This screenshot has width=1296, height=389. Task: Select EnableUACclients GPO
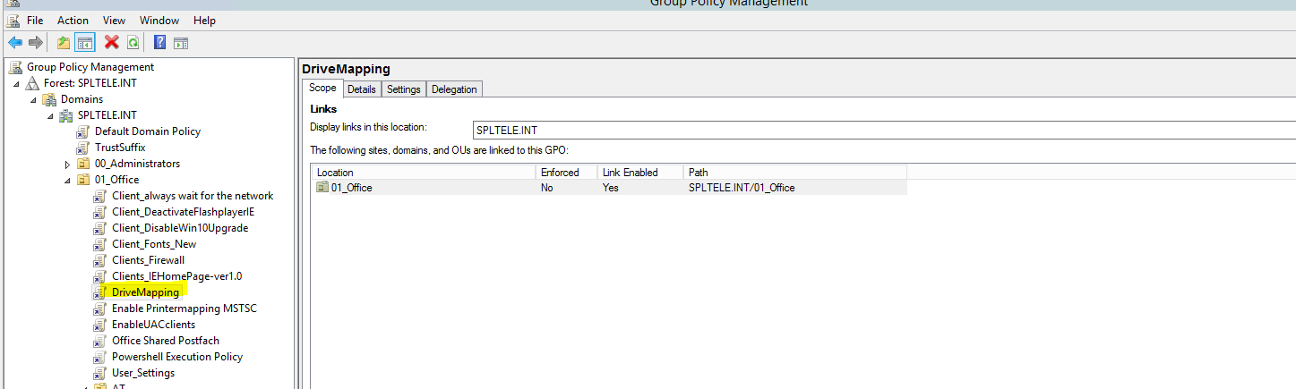153,325
